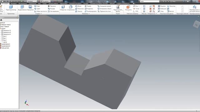The image size is (200, 112).
Task: Click the binoculars find icon in browser
Action: pyautogui.click(x=1, y=20)
